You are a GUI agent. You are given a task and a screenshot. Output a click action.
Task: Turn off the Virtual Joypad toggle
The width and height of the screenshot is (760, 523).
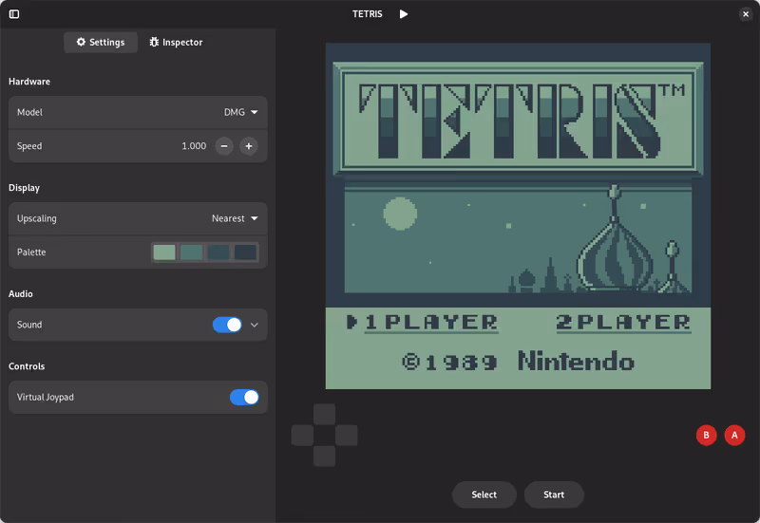pos(244,397)
